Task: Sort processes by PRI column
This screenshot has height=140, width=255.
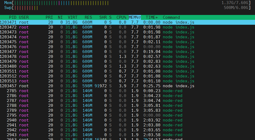Action: [49, 17]
